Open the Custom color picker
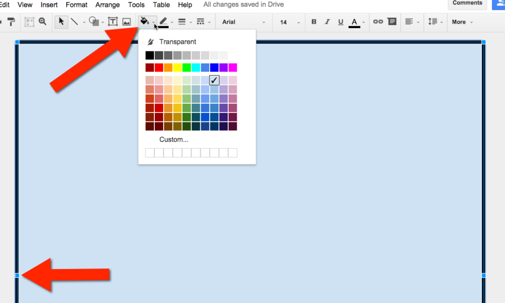505x303 pixels. [174, 140]
